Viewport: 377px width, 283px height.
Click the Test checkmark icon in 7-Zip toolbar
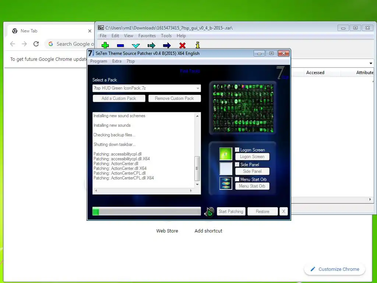136,45
